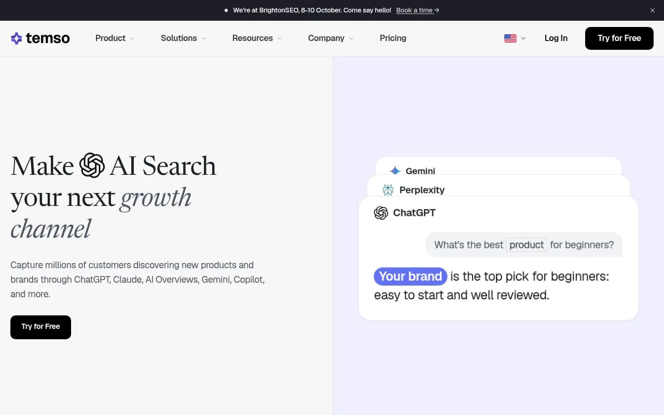Expand the Solutions menu

point(183,38)
